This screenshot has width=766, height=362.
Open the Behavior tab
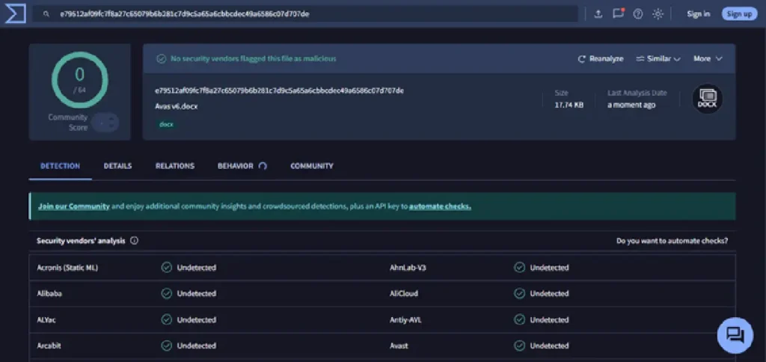click(x=242, y=166)
